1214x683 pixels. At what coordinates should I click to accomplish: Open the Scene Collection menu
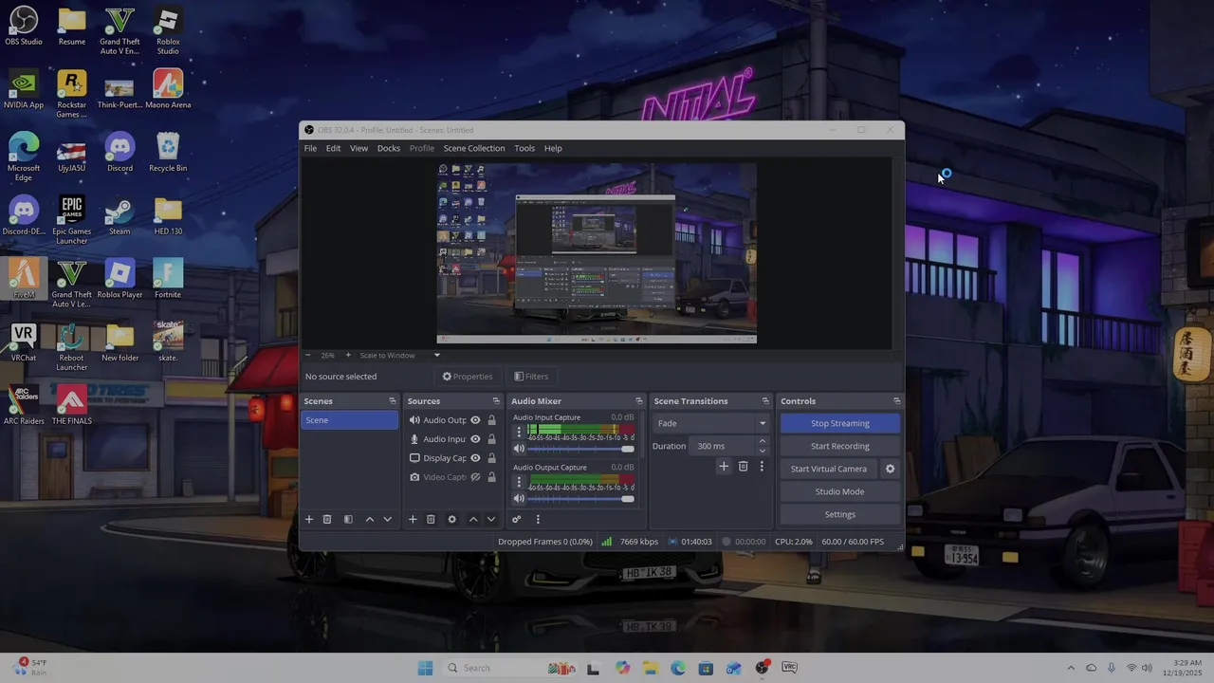[x=474, y=148]
